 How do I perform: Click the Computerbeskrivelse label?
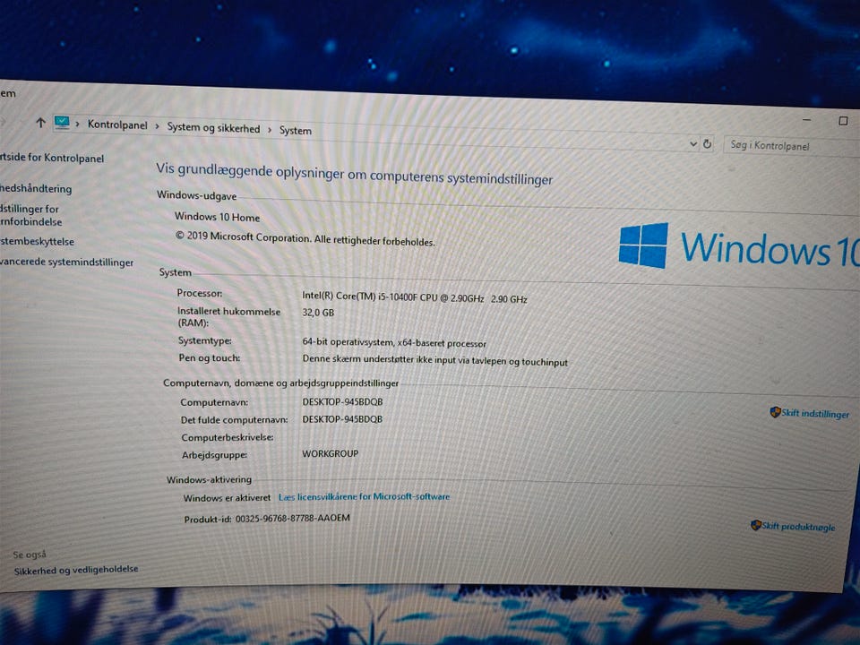click(x=228, y=438)
